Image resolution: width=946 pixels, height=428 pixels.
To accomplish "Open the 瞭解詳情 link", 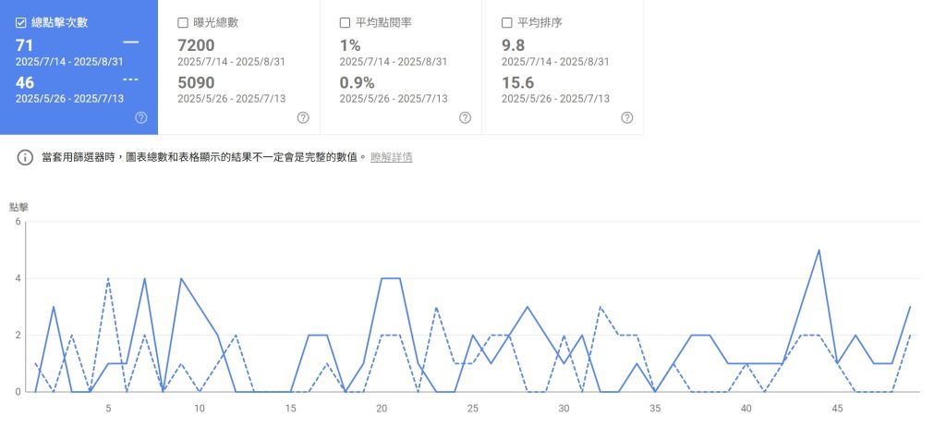I will [x=391, y=157].
